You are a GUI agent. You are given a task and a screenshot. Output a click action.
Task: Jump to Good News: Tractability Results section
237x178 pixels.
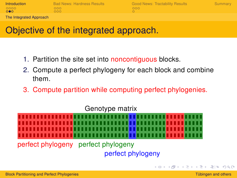tap(159, 4)
